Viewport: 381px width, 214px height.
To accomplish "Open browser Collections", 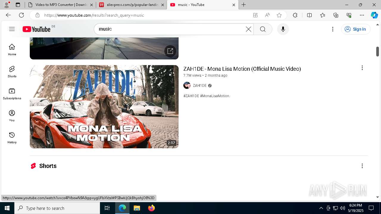I will pyautogui.click(x=336, y=15).
